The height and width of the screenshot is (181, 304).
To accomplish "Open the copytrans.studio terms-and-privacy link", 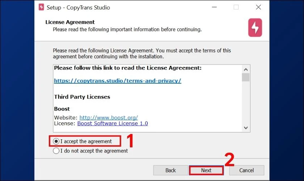I will pos(118,81).
